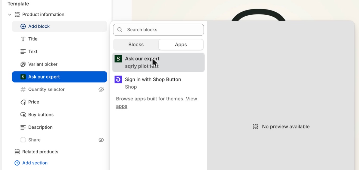
Task: Click the sidebar Ask our expert S icon
Action: pyautogui.click(x=23, y=77)
